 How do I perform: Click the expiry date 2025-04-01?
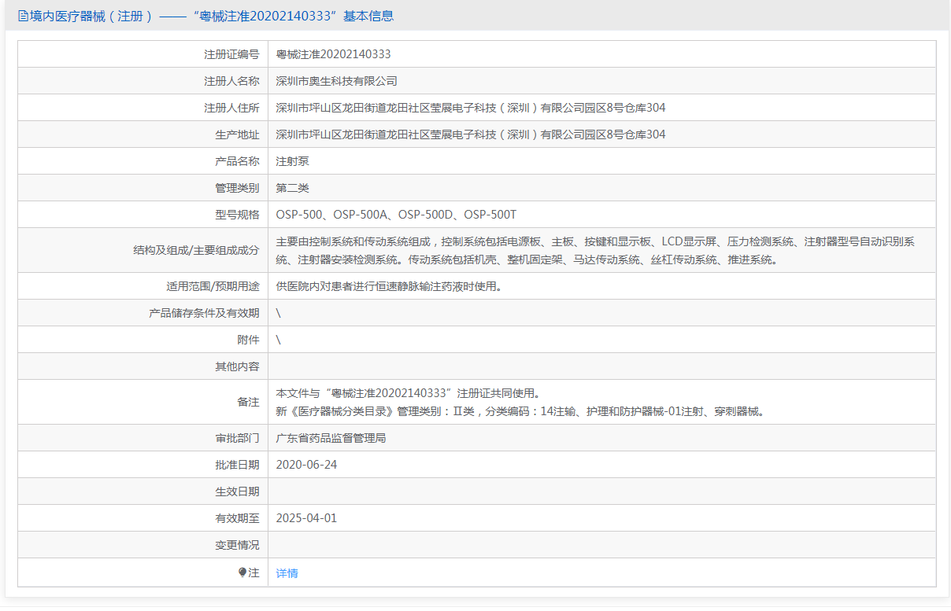pyautogui.click(x=306, y=518)
